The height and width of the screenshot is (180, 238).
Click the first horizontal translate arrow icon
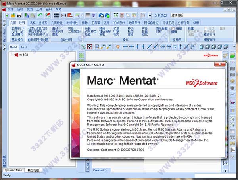click(125, 47)
